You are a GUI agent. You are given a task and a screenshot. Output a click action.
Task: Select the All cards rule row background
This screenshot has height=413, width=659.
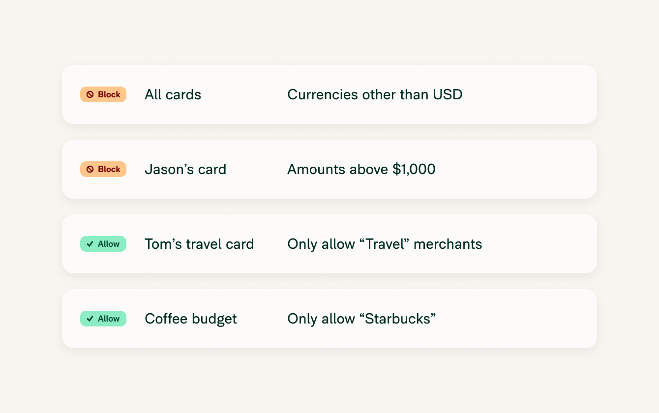tap(329, 94)
